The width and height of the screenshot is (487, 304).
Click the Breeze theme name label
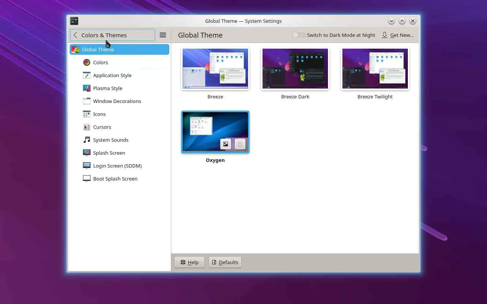pos(215,97)
